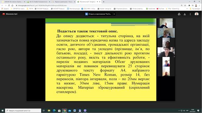The image size is (202, 113).
Task: Open the Chrome profile avatar in the toolbar
Action: point(196,5)
